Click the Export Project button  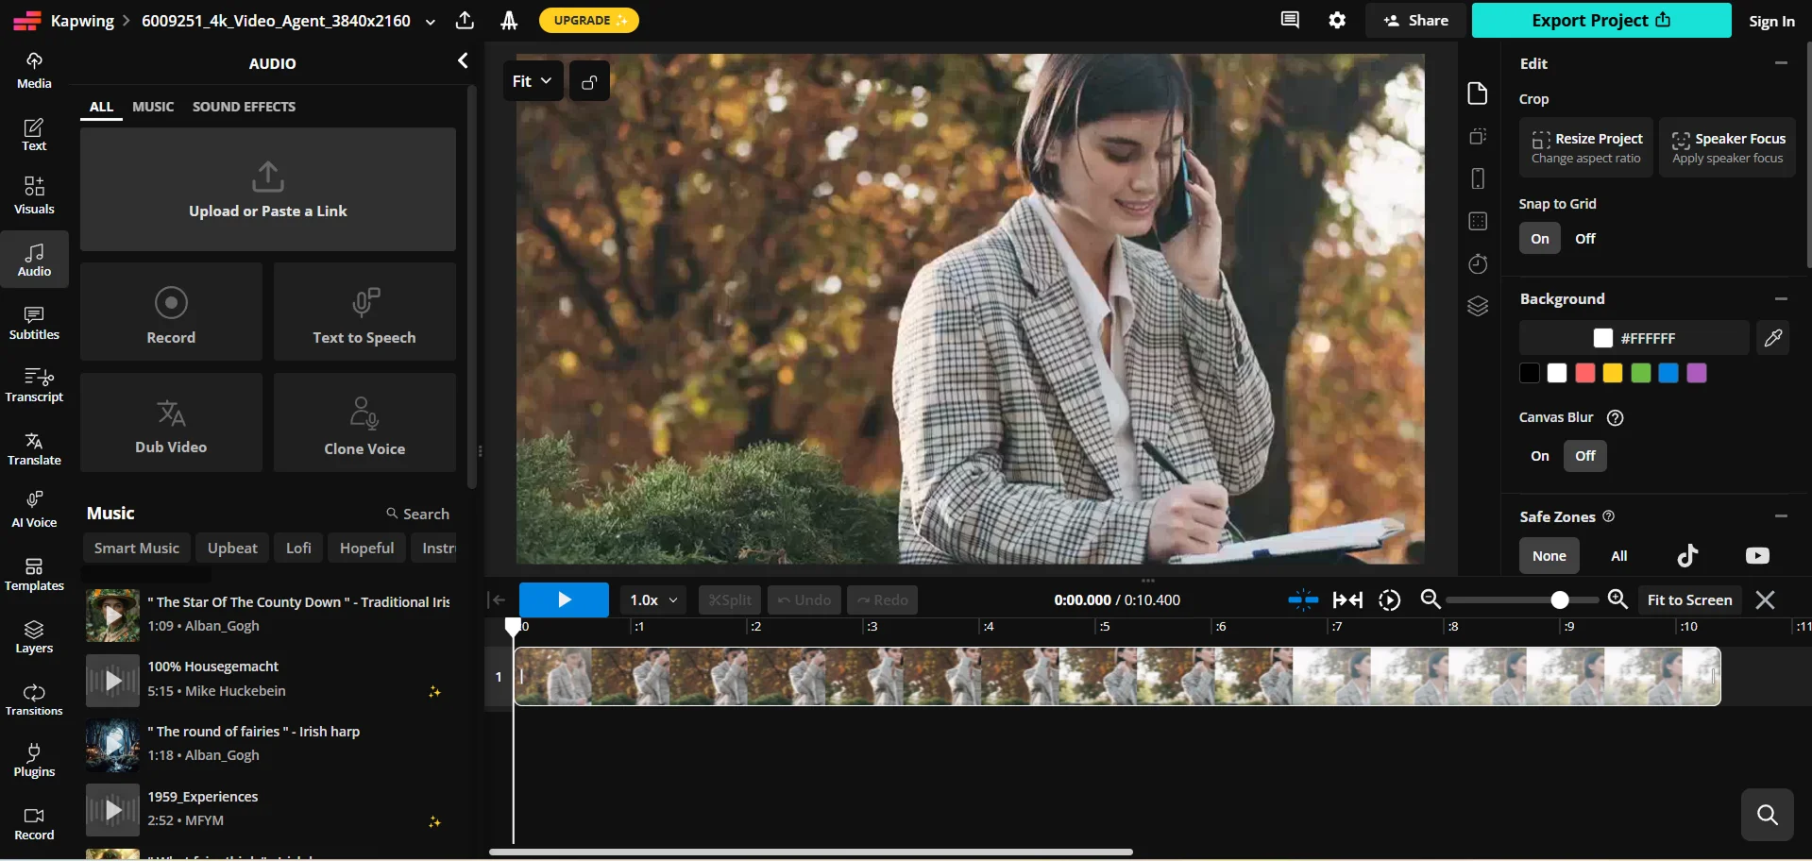(1600, 21)
